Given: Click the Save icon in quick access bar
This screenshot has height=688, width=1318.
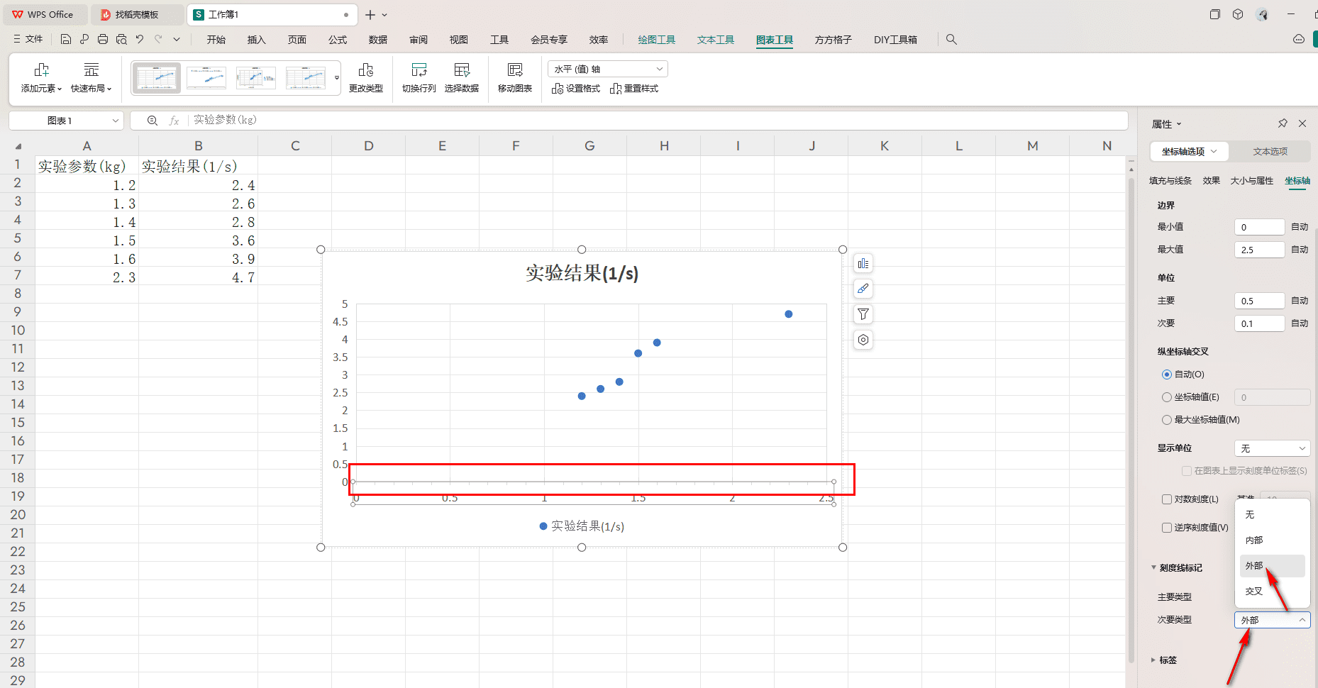Looking at the screenshot, I should [66, 40].
